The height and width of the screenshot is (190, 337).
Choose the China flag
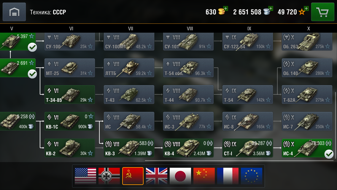pos(204,176)
